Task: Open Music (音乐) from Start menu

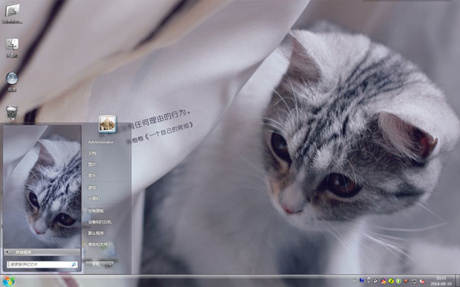Action: (92, 176)
